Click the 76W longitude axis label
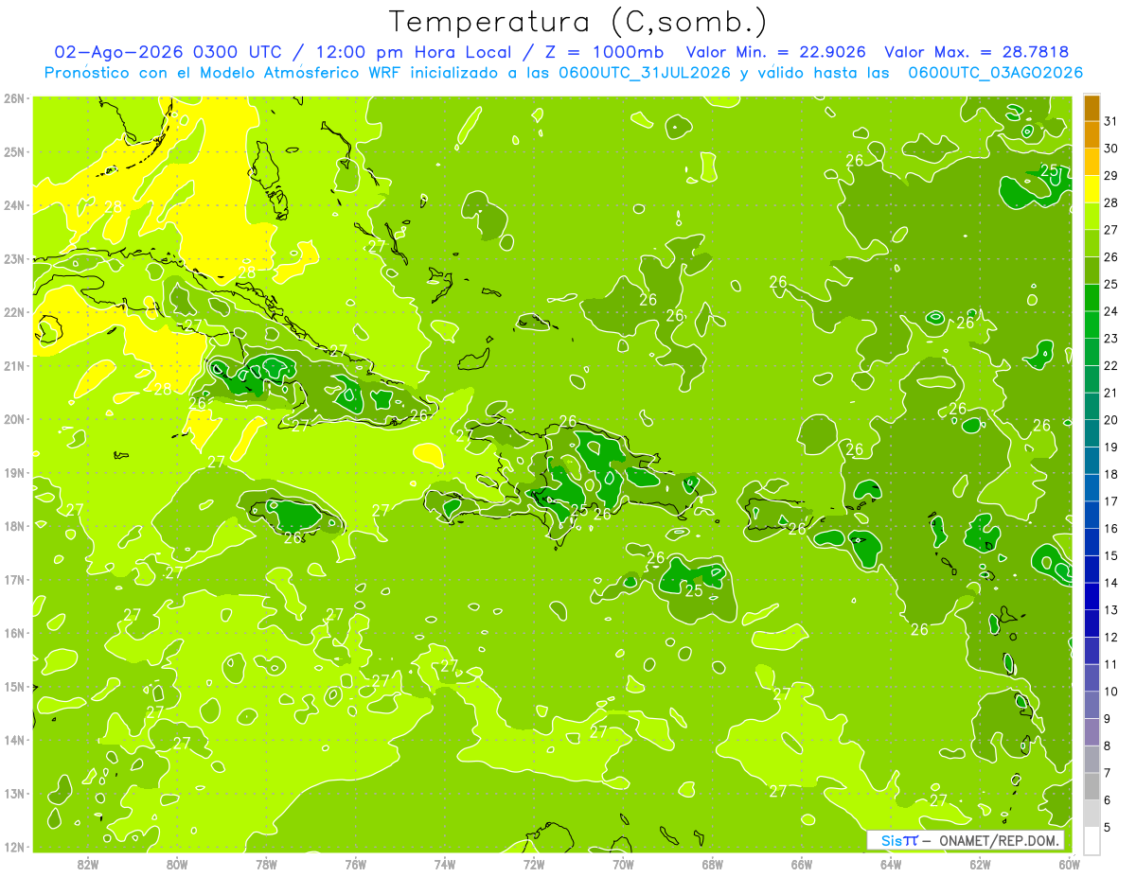The height and width of the screenshot is (877, 1136). coord(356,864)
